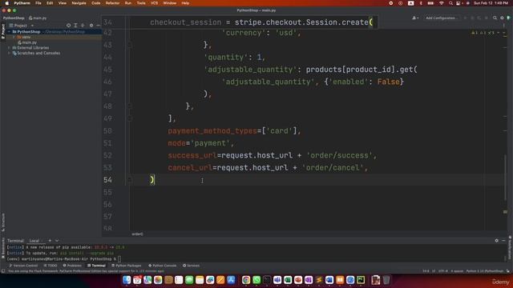This screenshot has width=513, height=288.
Task: Open PyCharm icon in the Dock
Action: click(x=361, y=280)
